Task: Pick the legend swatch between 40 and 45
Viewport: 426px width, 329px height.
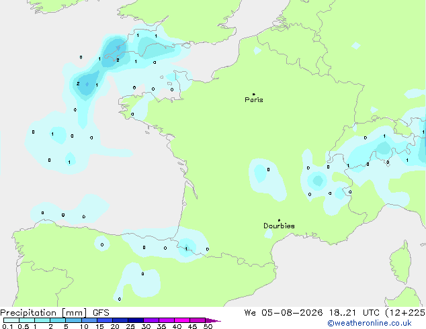Action: point(182,320)
